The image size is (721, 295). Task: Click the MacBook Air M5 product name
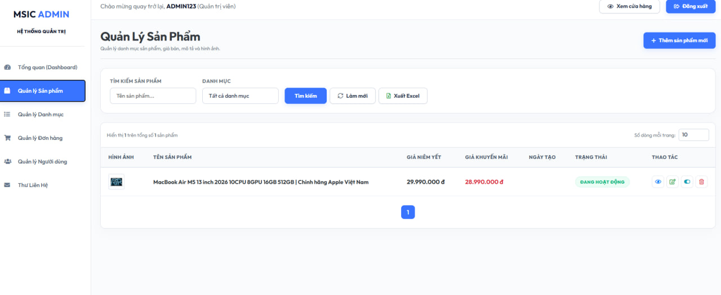pyautogui.click(x=261, y=182)
